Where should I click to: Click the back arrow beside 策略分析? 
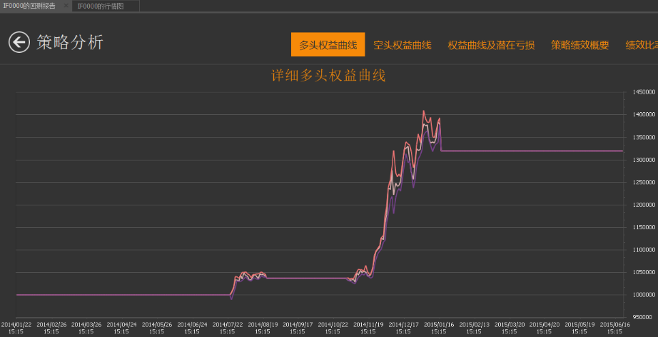pyautogui.click(x=19, y=42)
